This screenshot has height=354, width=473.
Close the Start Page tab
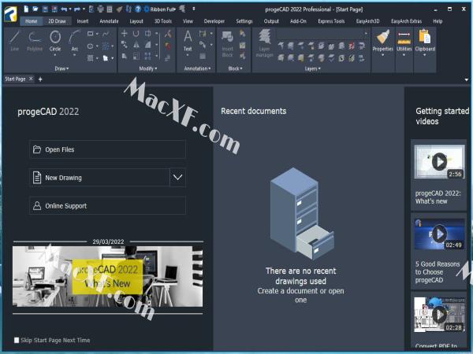pos(31,79)
